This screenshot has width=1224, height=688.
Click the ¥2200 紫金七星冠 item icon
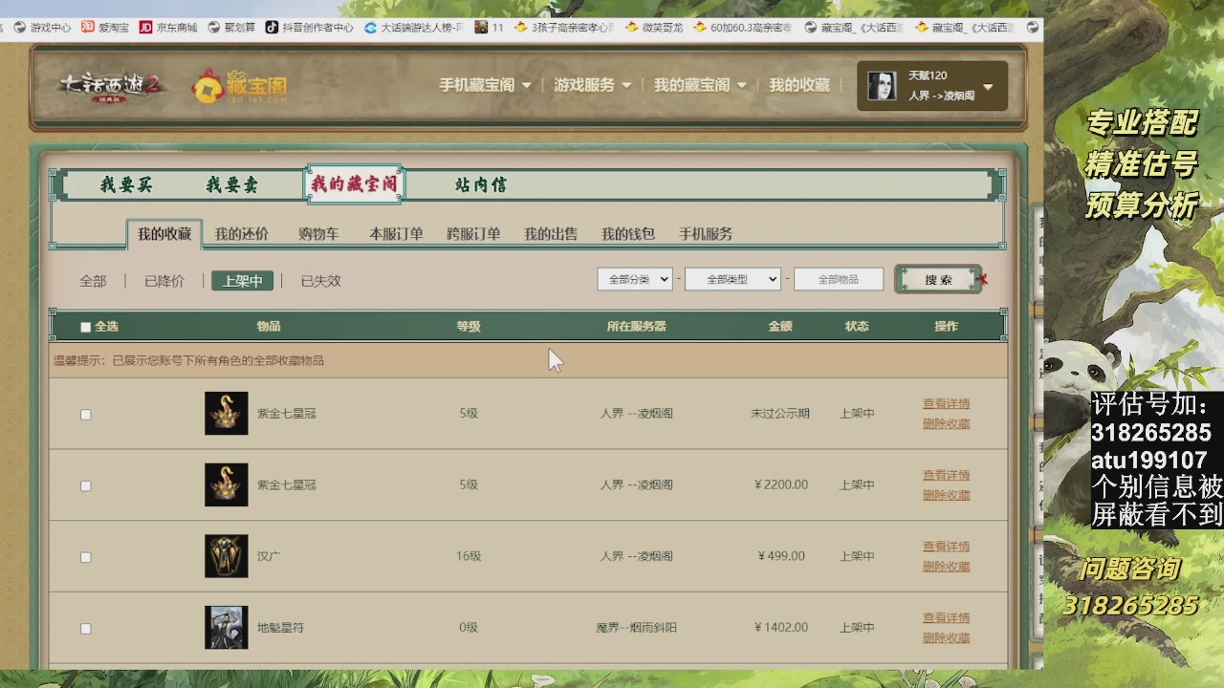tap(226, 485)
